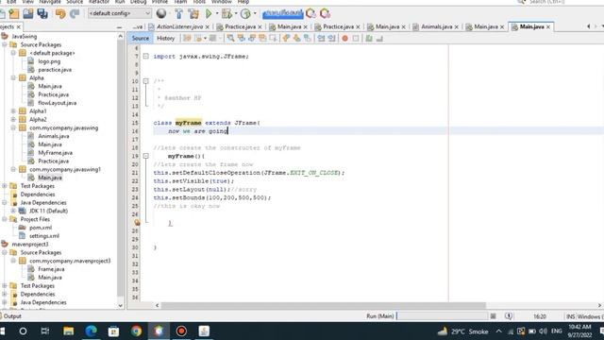Image resolution: width=604 pixels, height=340 pixels.
Task: Click the Run (Main) progress bar
Action: (443, 316)
